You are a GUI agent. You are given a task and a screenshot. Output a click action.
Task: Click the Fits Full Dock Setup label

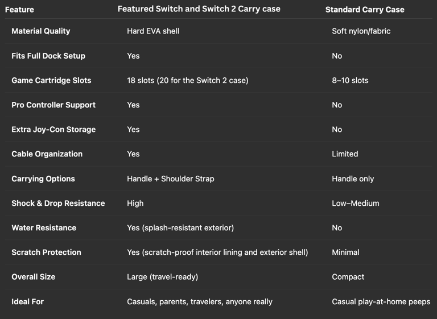click(48, 56)
